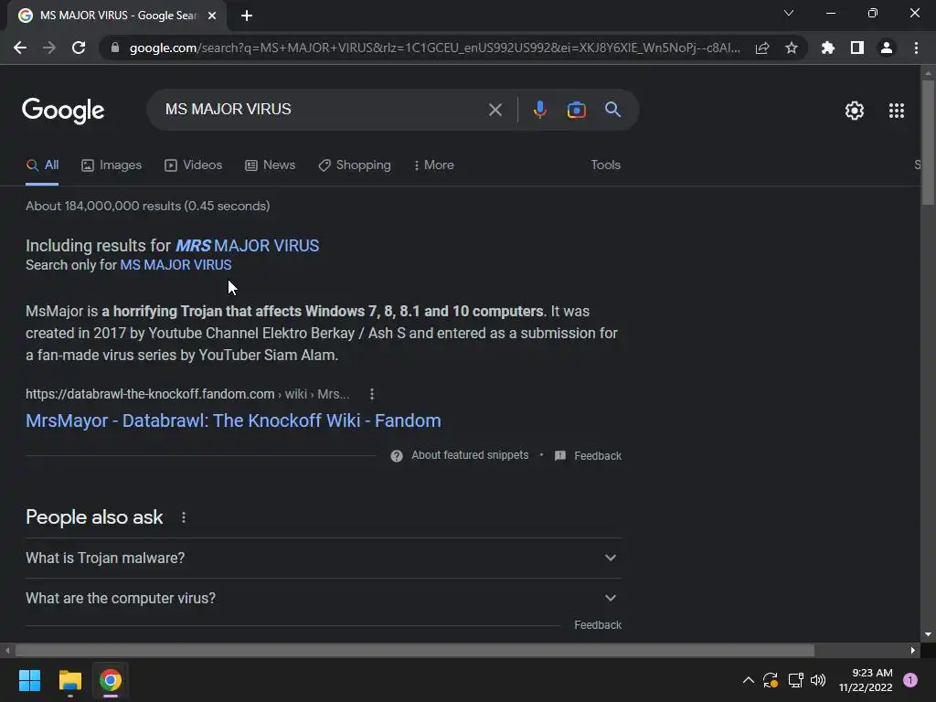The height and width of the screenshot is (702, 936).
Task: View site information padlock icon
Action: click(115, 48)
